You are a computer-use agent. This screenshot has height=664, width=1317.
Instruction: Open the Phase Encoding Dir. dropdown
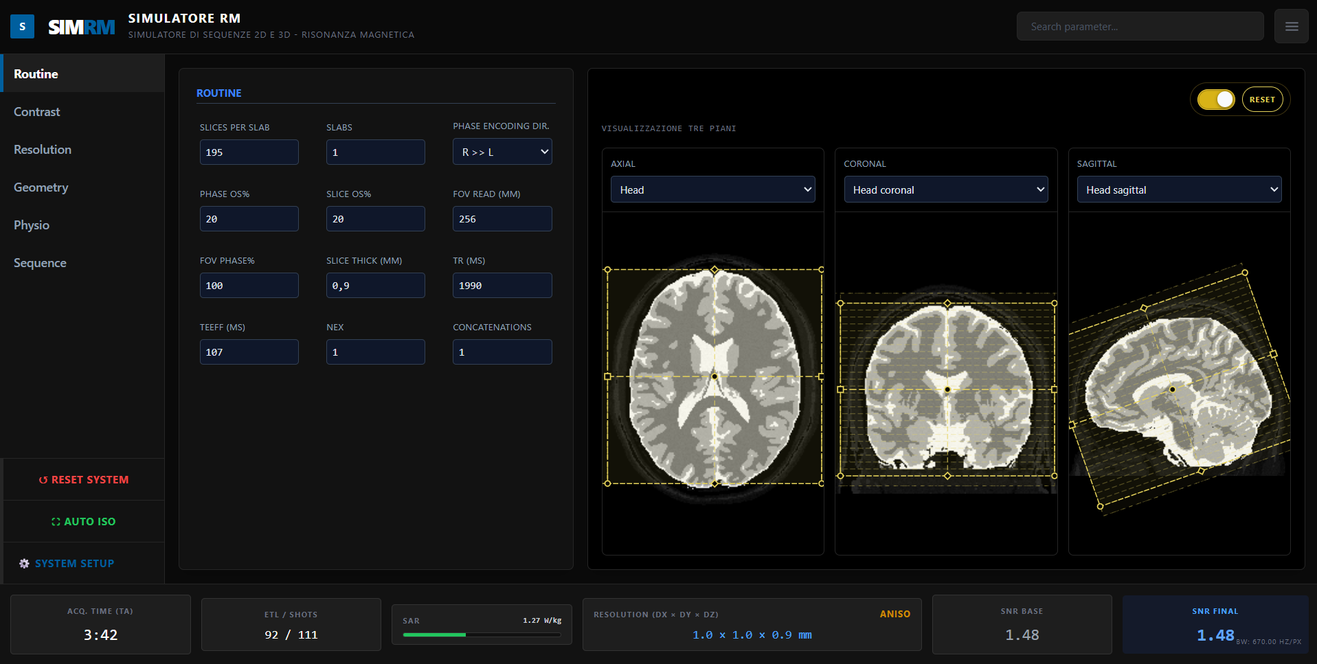tap(502, 152)
